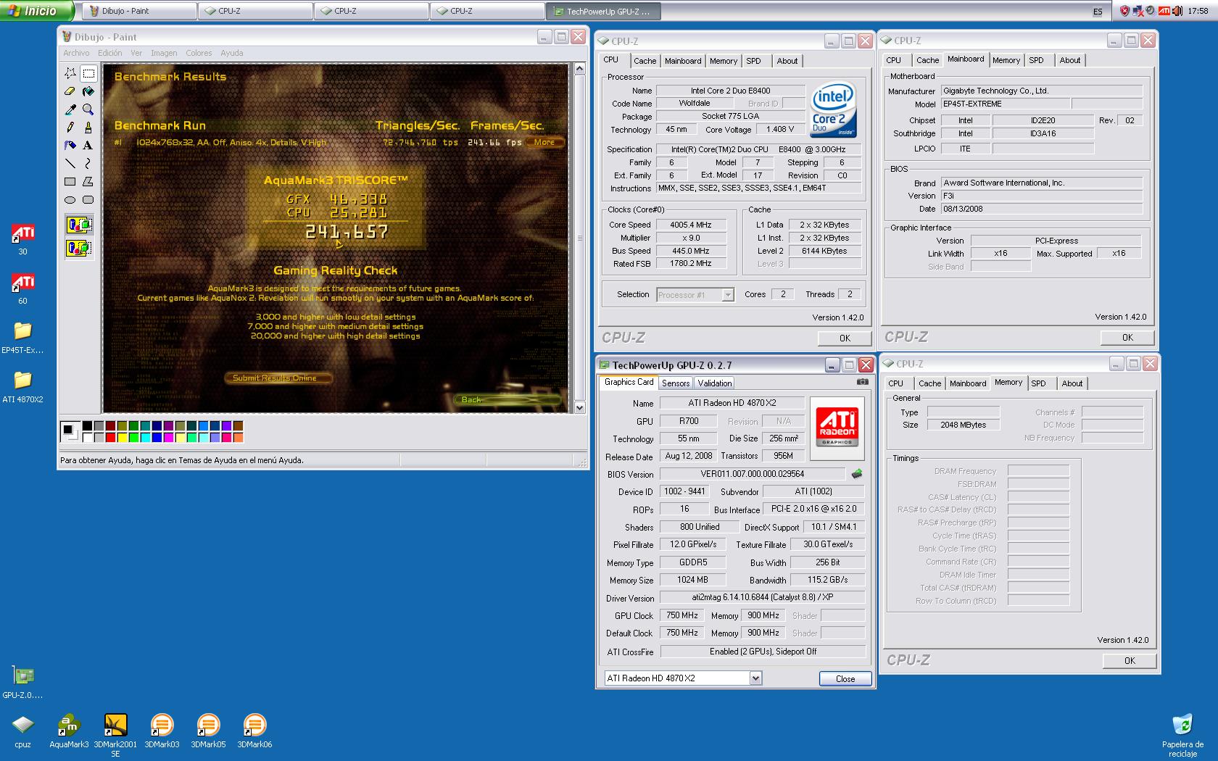The image size is (1218, 761).
Task: Pick the navy blue swatch in Paint palette
Action: pos(157,426)
